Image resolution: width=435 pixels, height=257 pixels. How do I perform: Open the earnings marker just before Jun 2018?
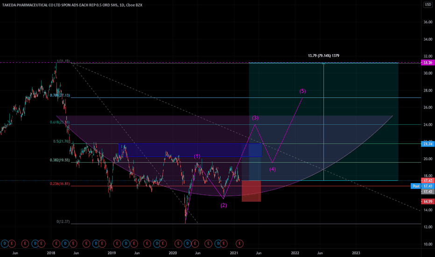pos(73,243)
